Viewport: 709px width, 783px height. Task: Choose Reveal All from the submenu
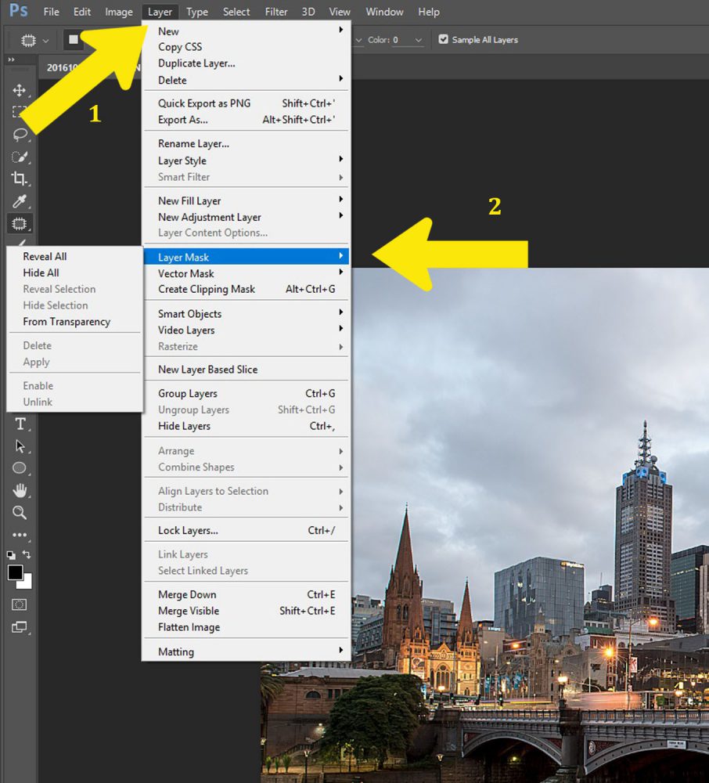[45, 256]
